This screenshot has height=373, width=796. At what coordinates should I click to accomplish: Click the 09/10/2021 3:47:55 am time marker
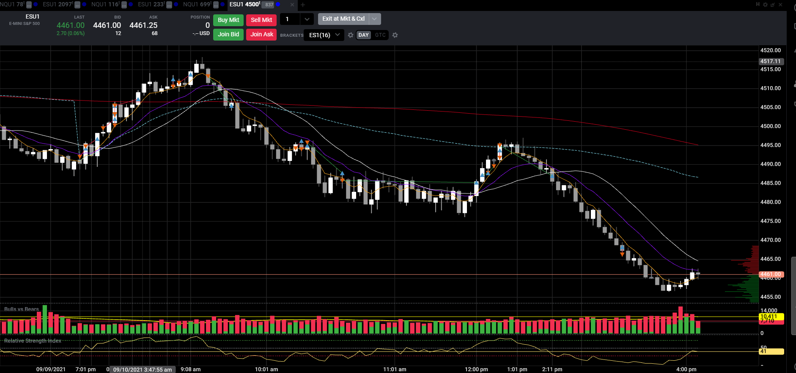coord(143,370)
